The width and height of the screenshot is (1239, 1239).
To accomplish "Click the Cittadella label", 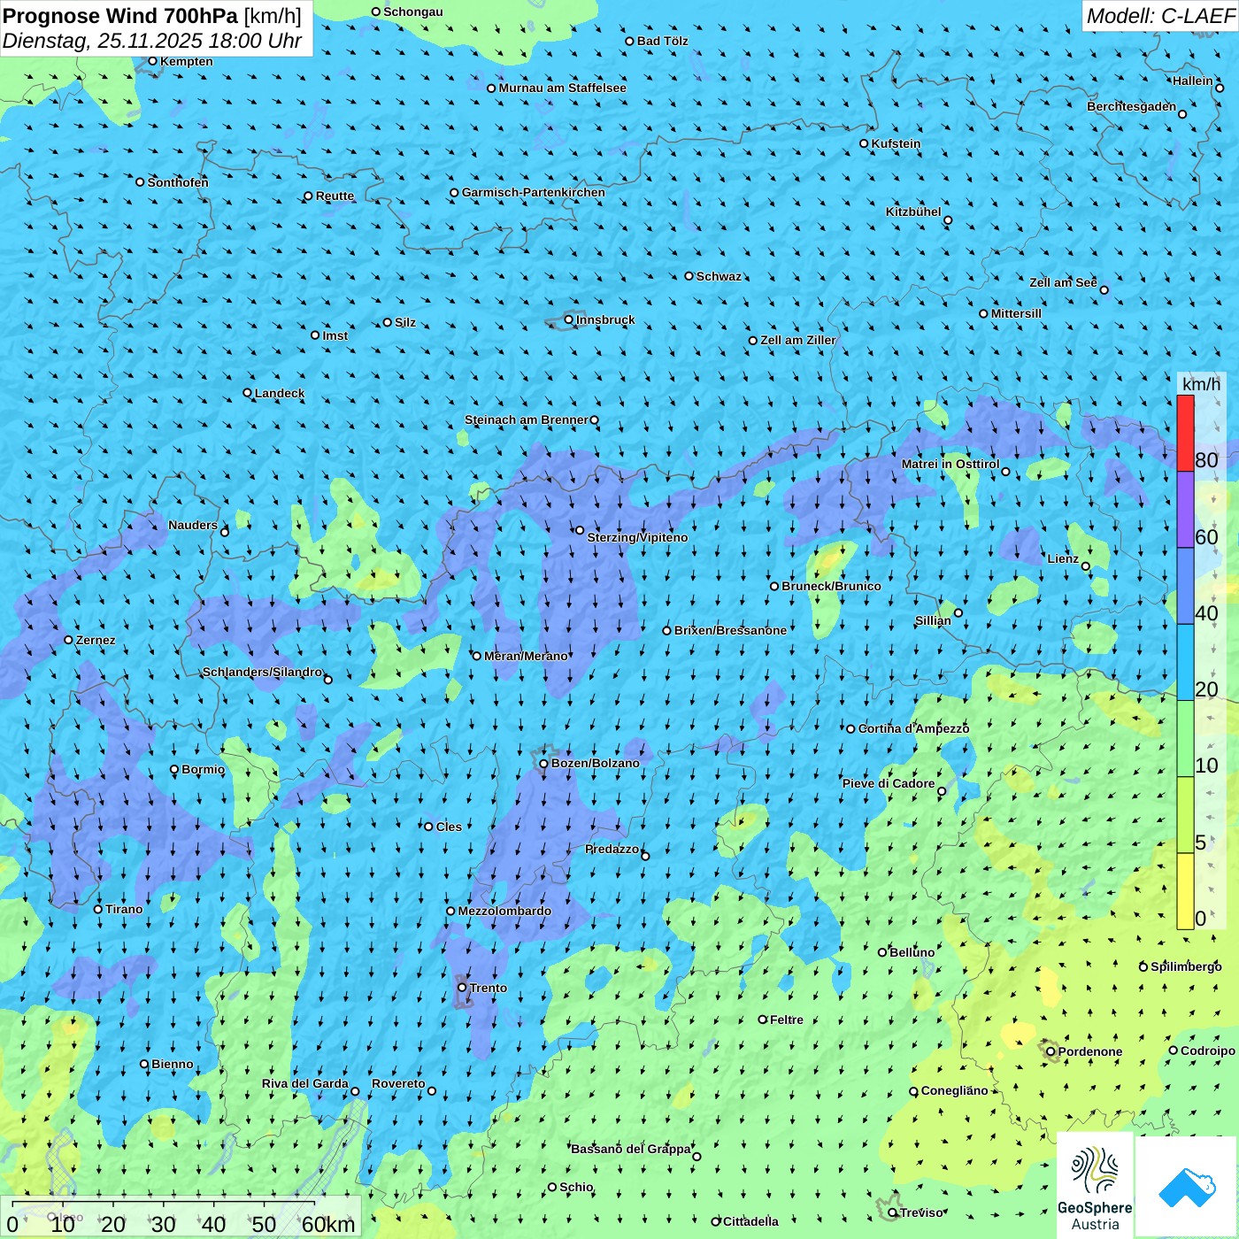I will coord(750,1221).
